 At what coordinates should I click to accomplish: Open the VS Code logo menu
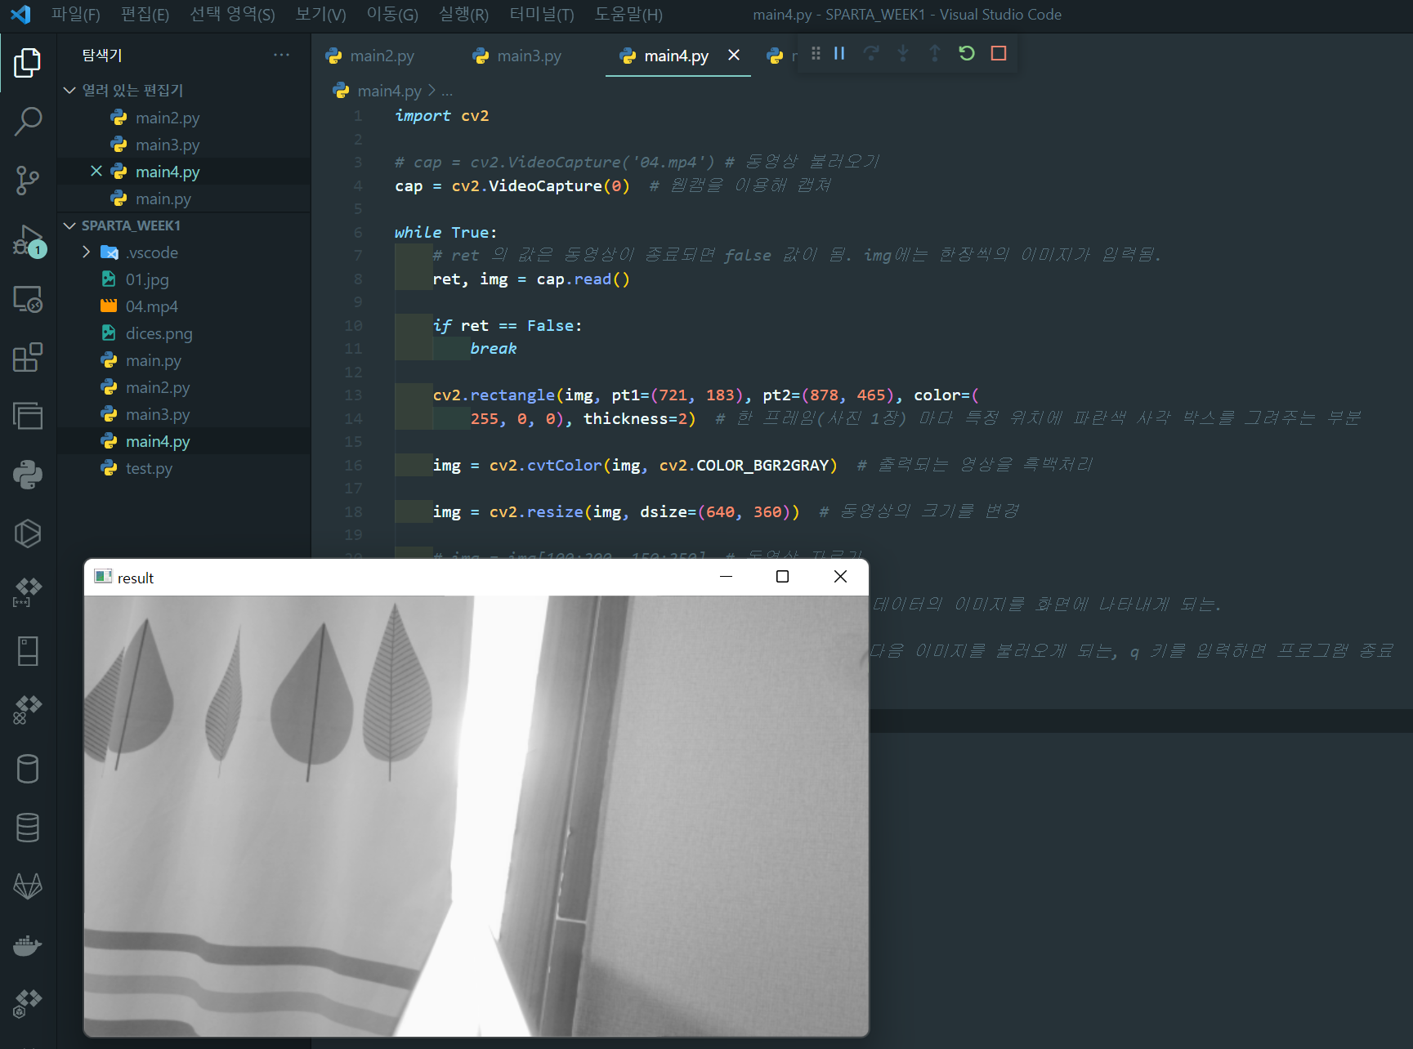pos(20,14)
